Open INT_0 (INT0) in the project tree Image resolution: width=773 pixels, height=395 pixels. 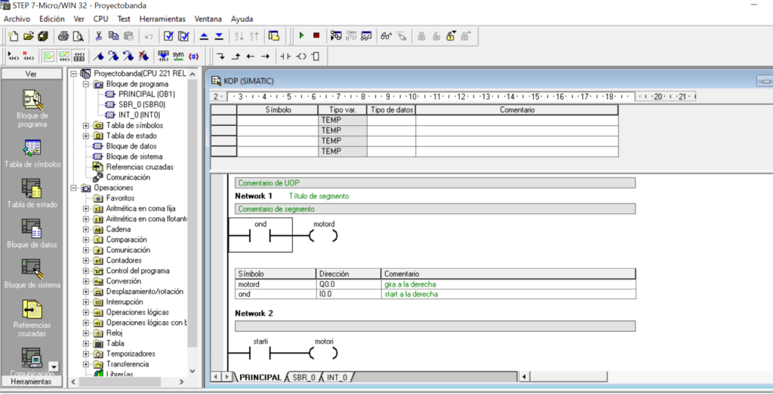(x=138, y=115)
